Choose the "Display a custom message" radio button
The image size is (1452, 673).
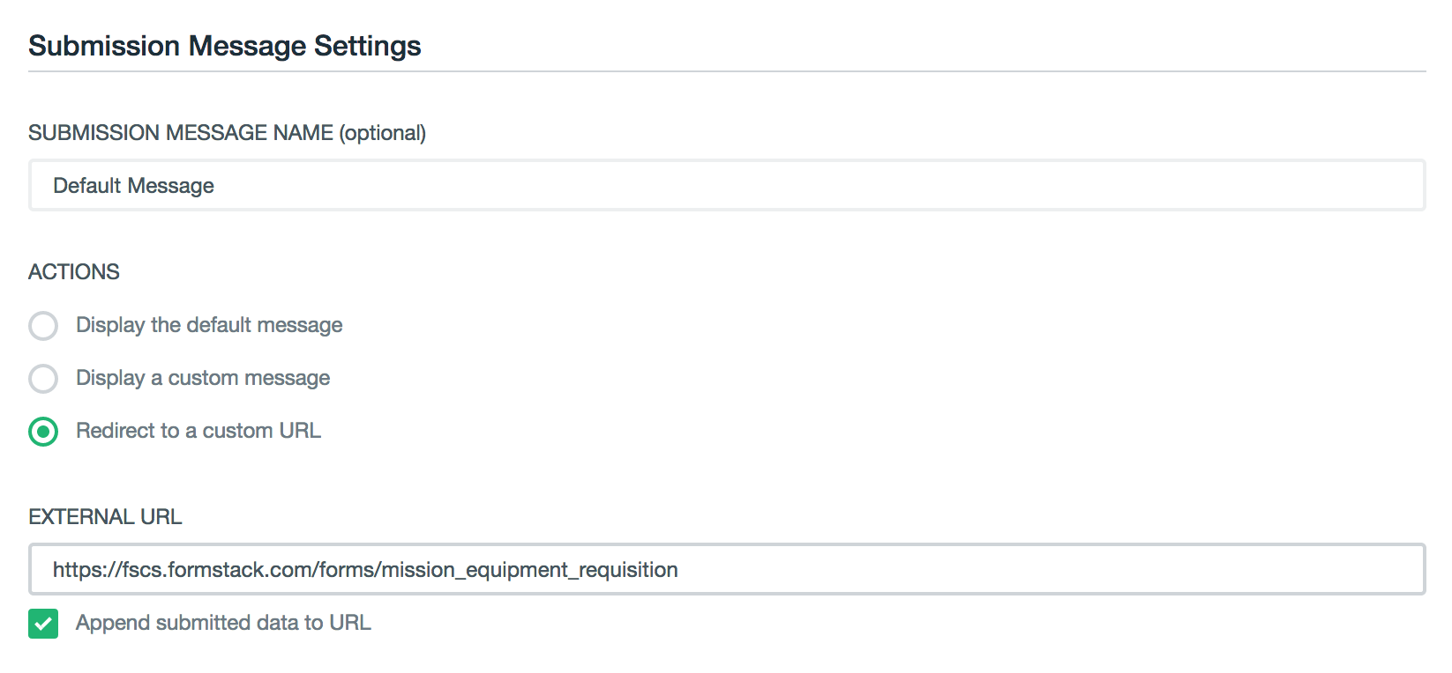pyautogui.click(x=43, y=379)
